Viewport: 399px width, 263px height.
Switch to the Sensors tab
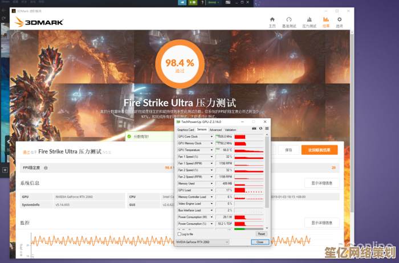pyautogui.click(x=202, y=129)
